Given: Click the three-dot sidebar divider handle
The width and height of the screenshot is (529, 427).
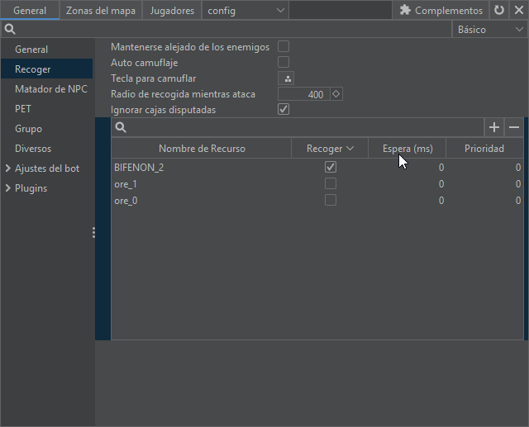Looking at the screenshot, I should [x=93, y=233].
